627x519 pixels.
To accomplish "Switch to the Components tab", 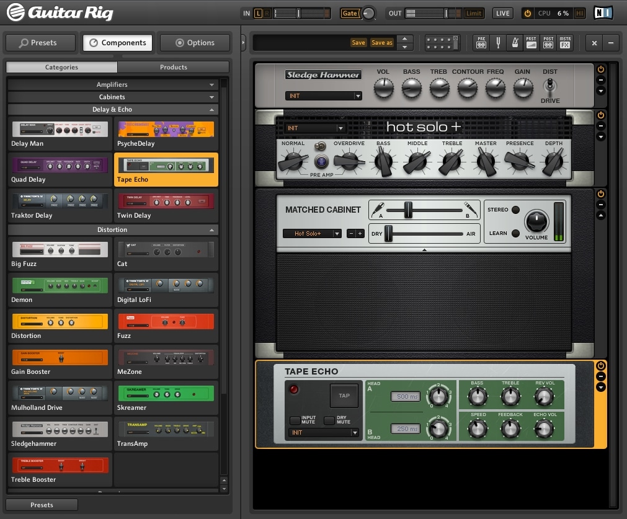I will 118,43.
